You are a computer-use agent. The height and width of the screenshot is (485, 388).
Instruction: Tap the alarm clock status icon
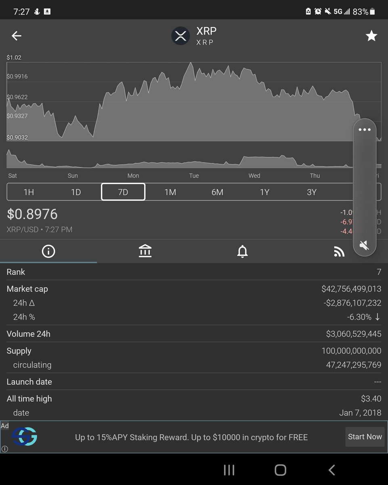pos(318,11)
